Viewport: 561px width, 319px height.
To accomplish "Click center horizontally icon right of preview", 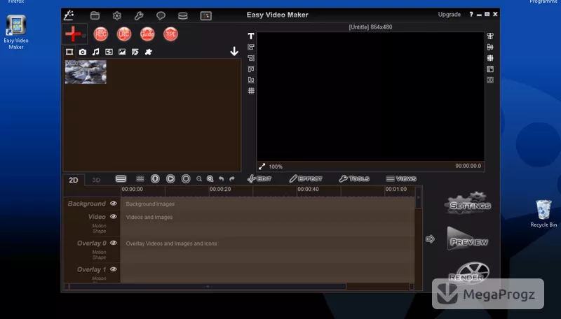I will click(490, 36).
